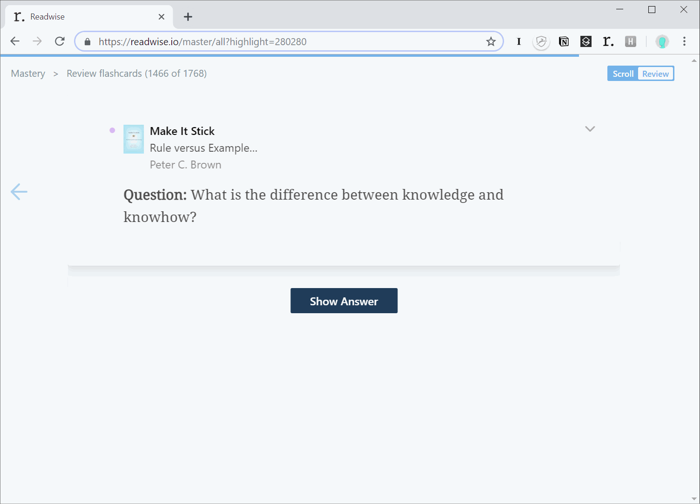Click the page scrollbar up arrow
700x504 pixels.
694,60
